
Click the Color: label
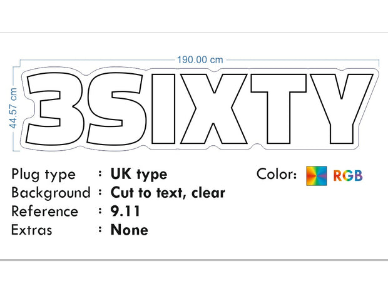[x=277, y=175]
